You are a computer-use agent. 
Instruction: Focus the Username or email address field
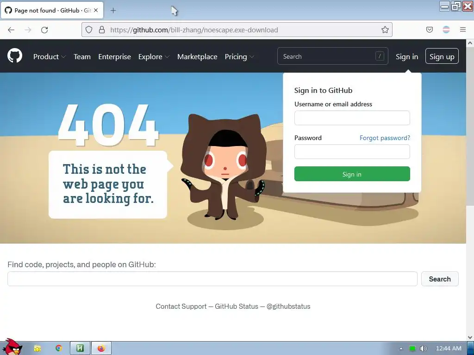[x=352, y=118]
